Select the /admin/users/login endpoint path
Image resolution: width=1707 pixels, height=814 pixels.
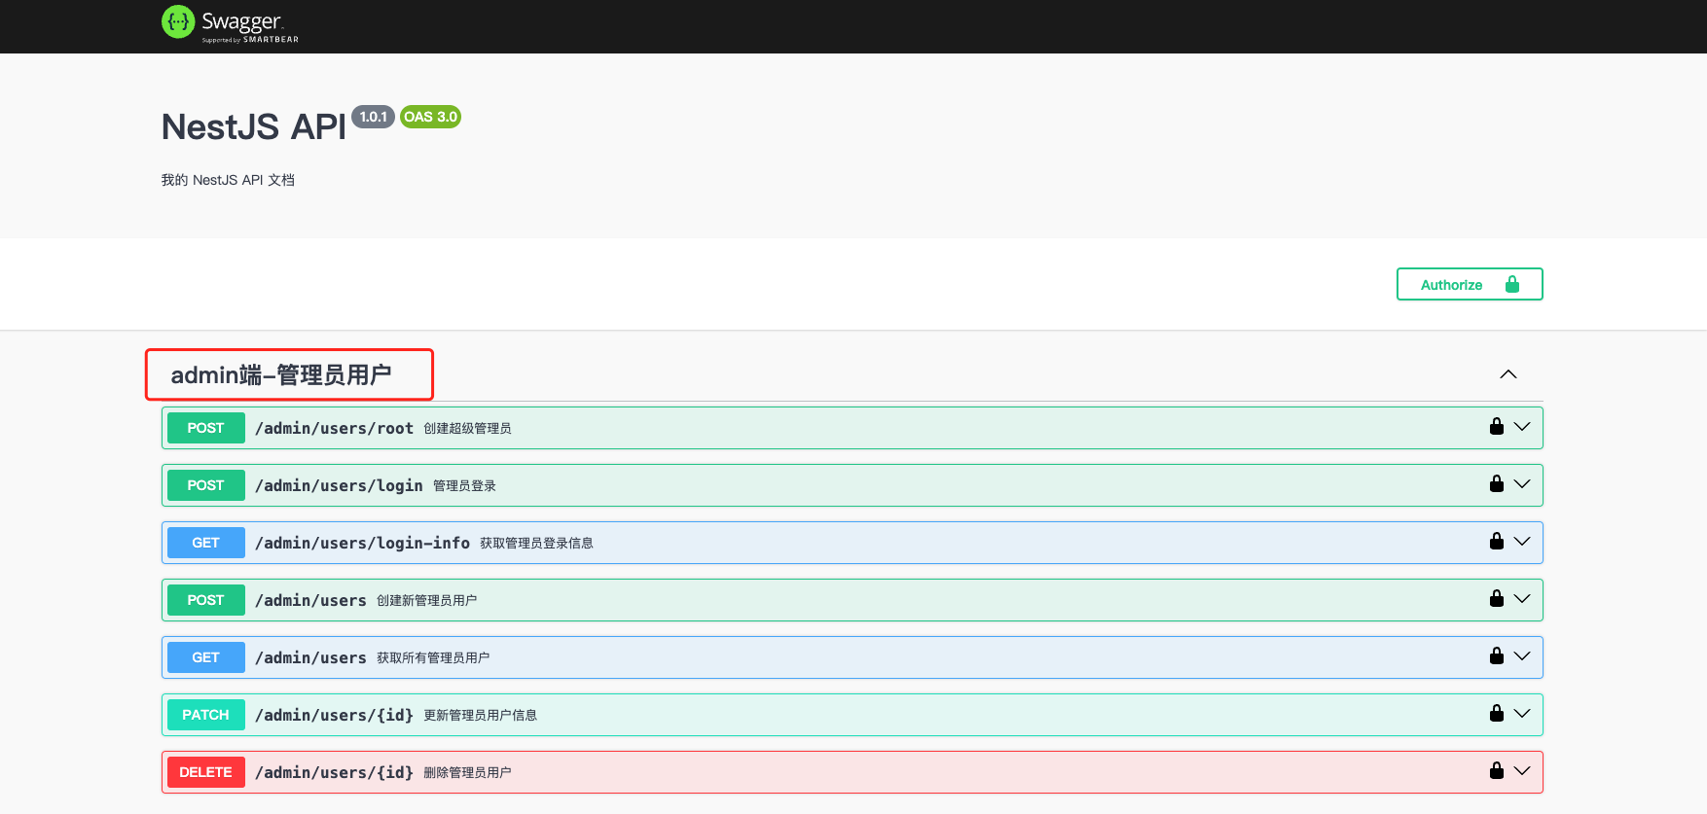[x=339, y=485]
